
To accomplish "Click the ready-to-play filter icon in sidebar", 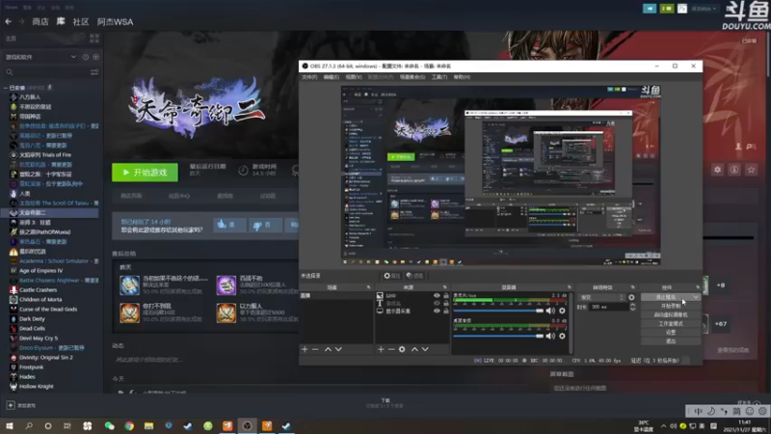I will coord(95,57).
